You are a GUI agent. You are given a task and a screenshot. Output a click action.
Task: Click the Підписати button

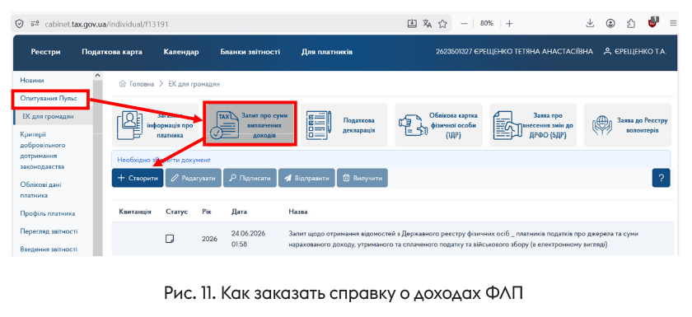[250, 178]
